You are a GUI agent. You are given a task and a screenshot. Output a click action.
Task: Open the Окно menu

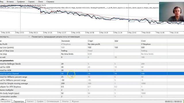(x=41, y=2)
